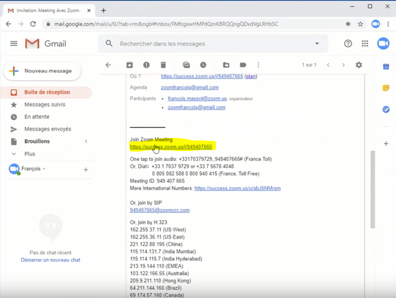396x298 pixels.
Task: Click zoomfrancois@gmail.com participant link
Action: [x=196, y=107]
